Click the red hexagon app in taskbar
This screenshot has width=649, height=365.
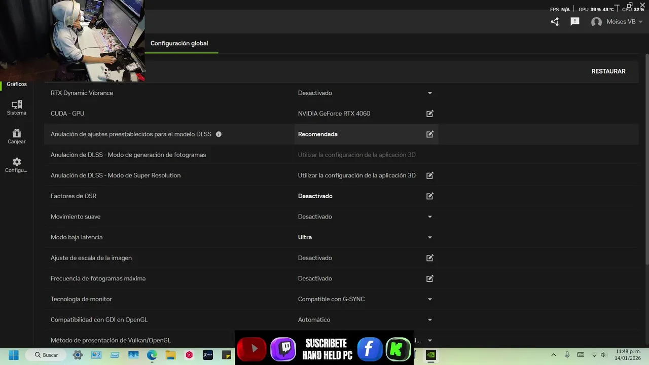[189, 355]
